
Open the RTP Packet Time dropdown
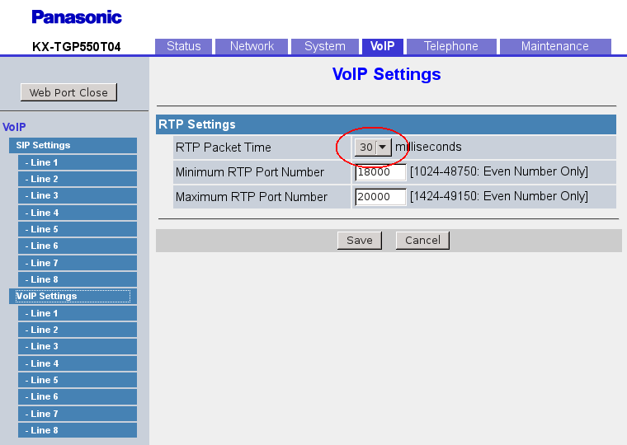372,147
